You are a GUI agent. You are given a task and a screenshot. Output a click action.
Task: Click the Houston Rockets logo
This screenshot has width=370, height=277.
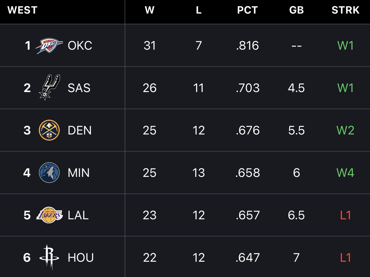click(x=49, y=257)
